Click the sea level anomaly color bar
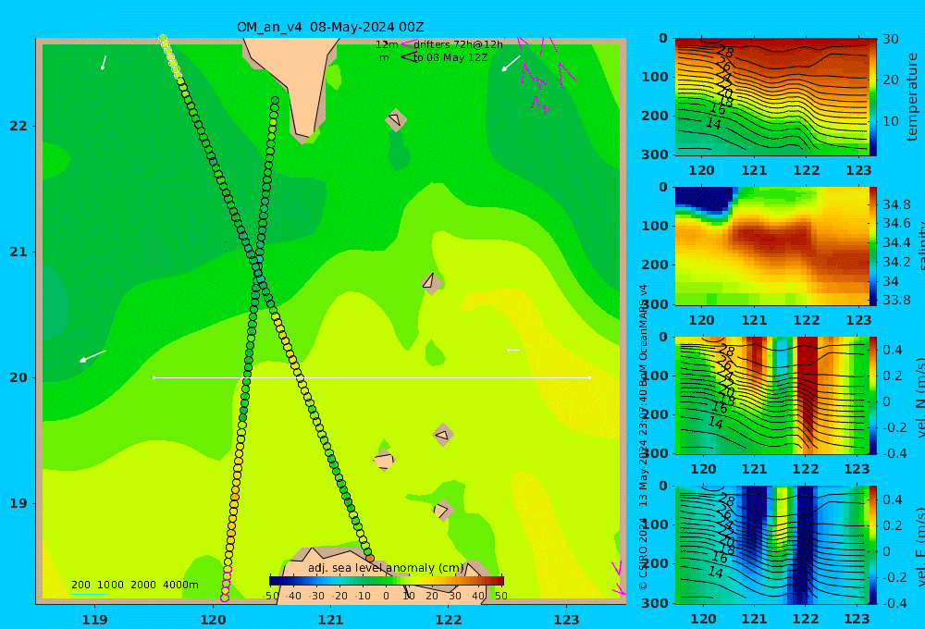The height and width of the screenshot is (629, 925). (x=387, y=580)
